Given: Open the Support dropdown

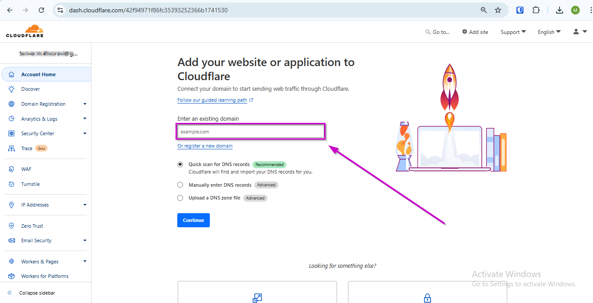Looking at the screenshot, I should click(513, 32).
